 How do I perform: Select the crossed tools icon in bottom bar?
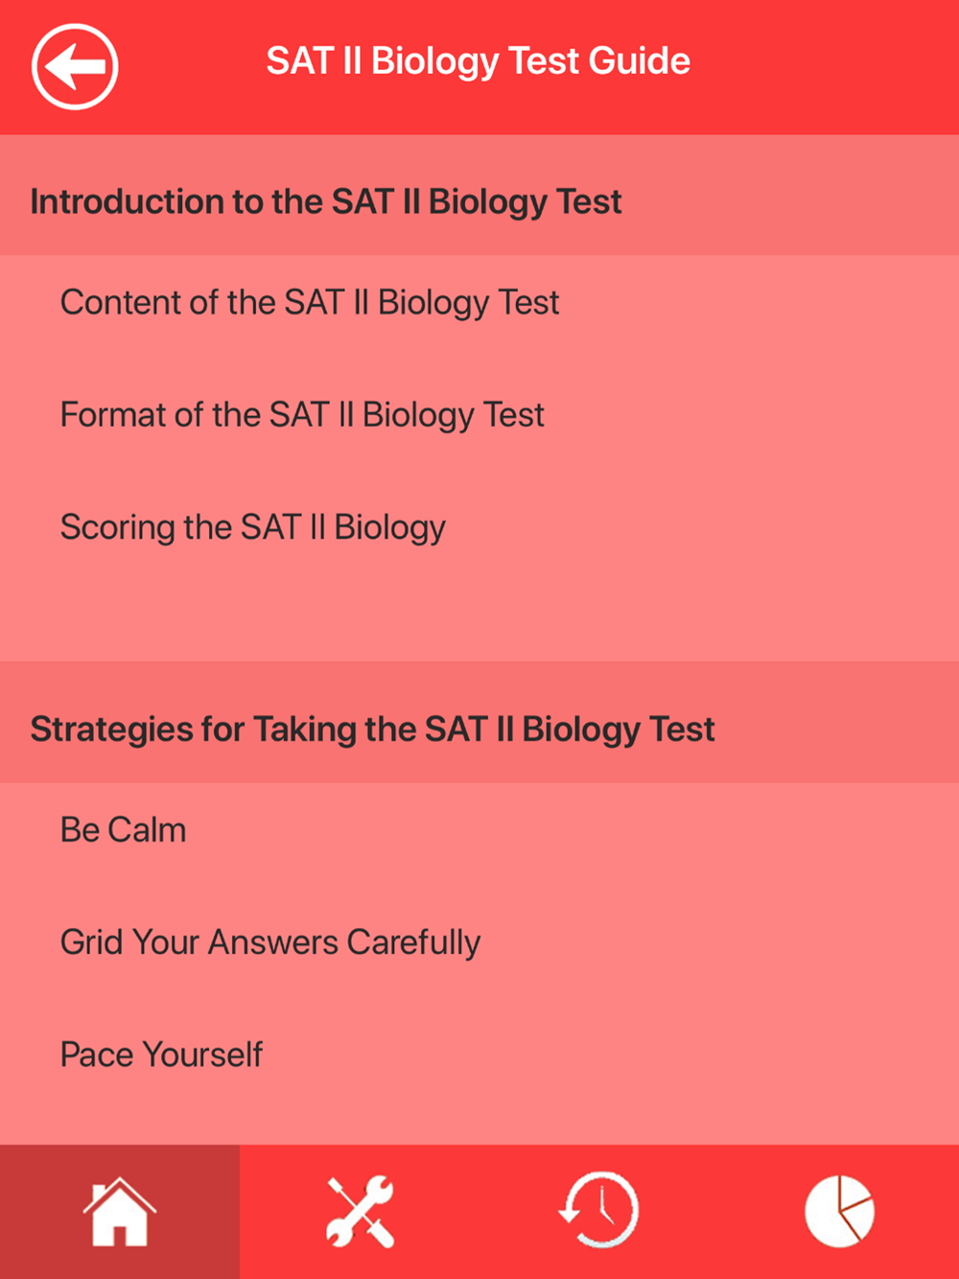(360, 1212)
